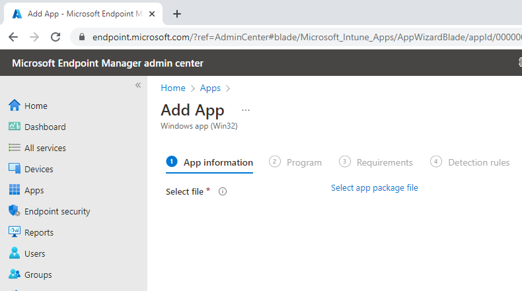Click the Apps breadcrumb link
Screen dimensions: 522x291
tap(210, 88)
